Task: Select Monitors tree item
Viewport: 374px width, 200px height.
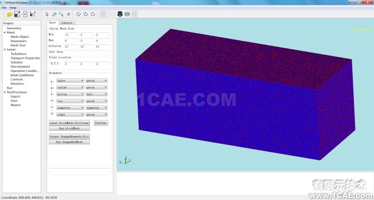Action: pyautogui.click(x=17, y=84)
